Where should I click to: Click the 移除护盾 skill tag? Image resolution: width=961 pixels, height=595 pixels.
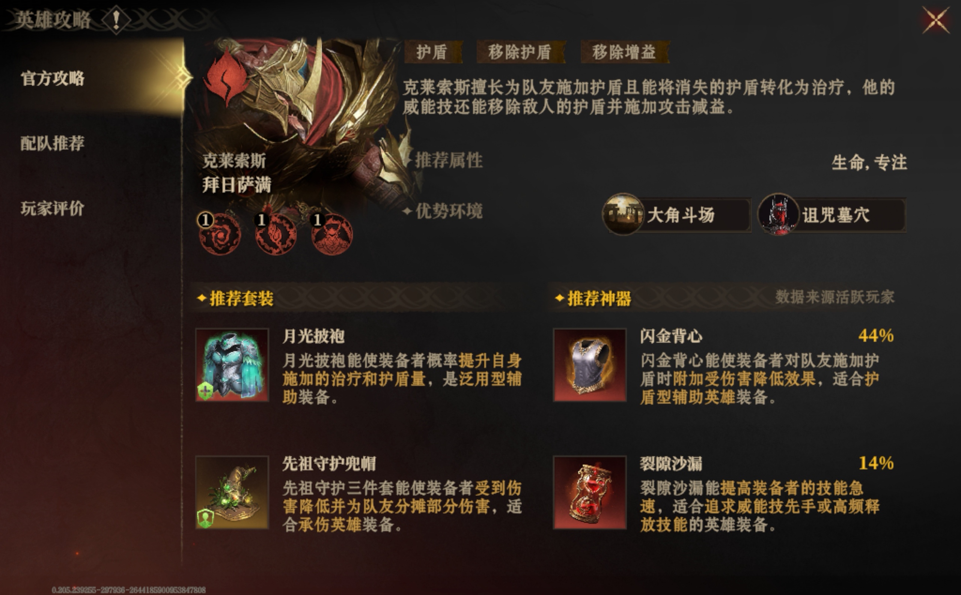(x=520, y=52)
